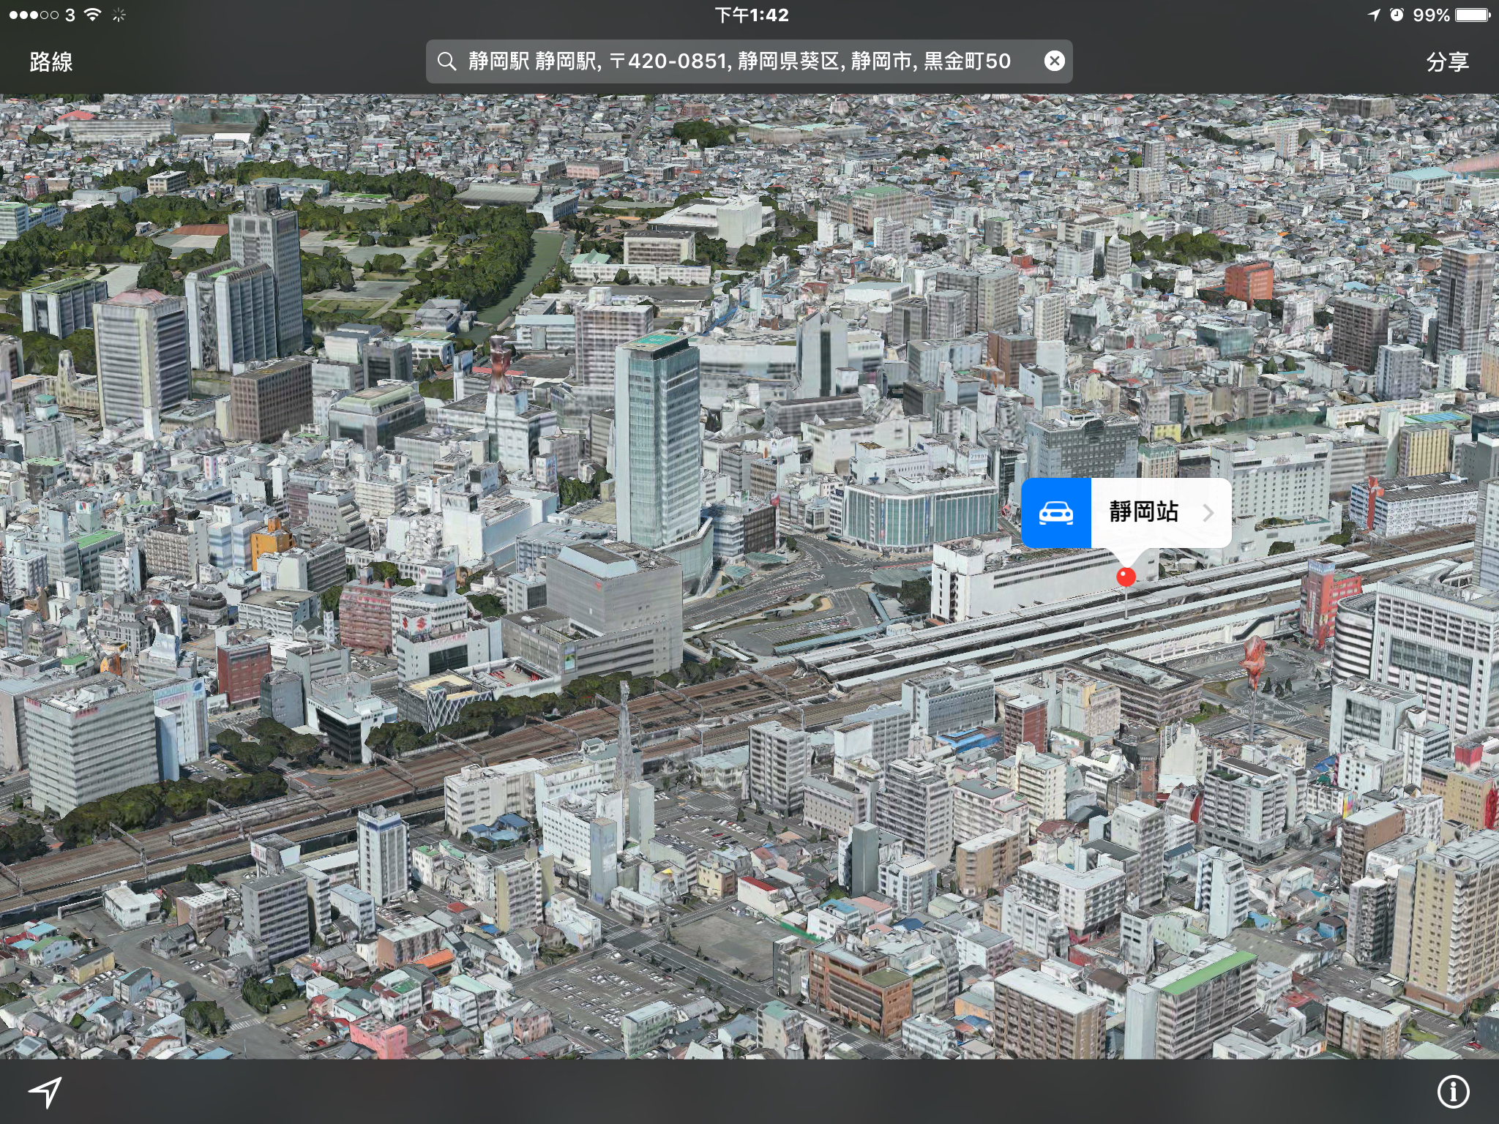Tap the Wi-Fi status bar icon
The image size is (1499, 1124).
coord(92,15)
